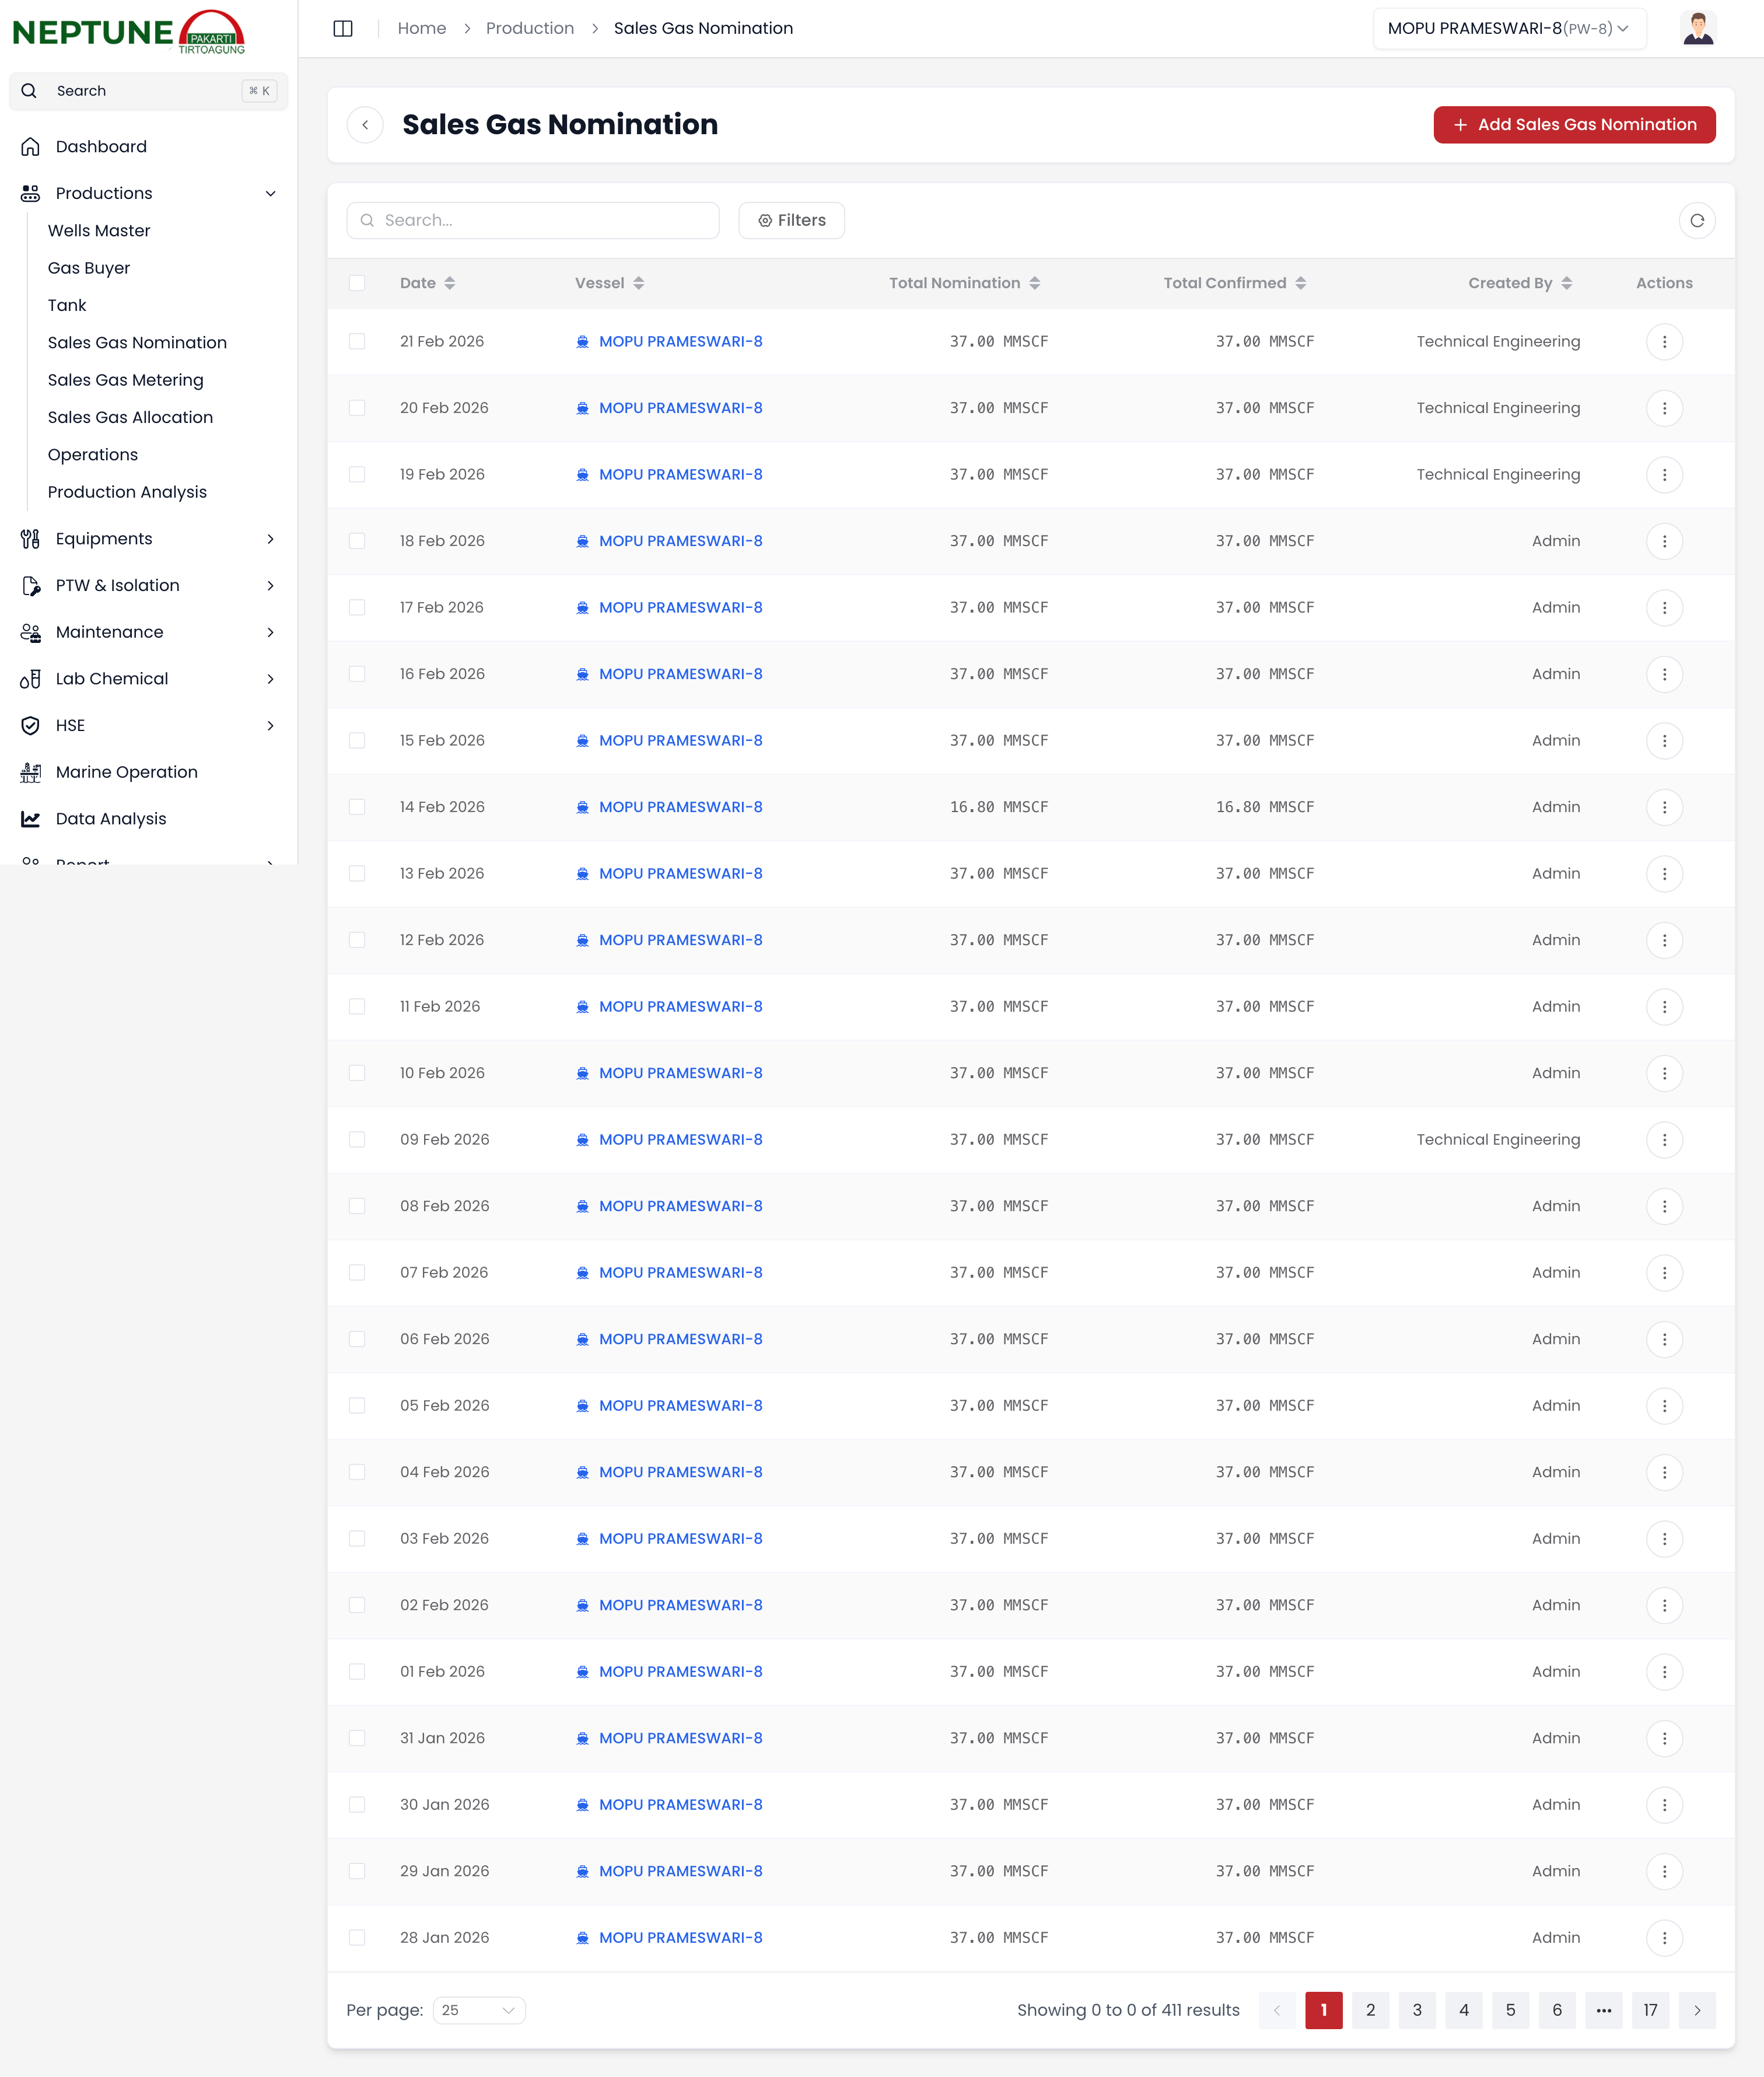This screenshot has width=1764, height=2077.
Task: Open Sales Gas Metering menu item
Action: click(125, 380)
